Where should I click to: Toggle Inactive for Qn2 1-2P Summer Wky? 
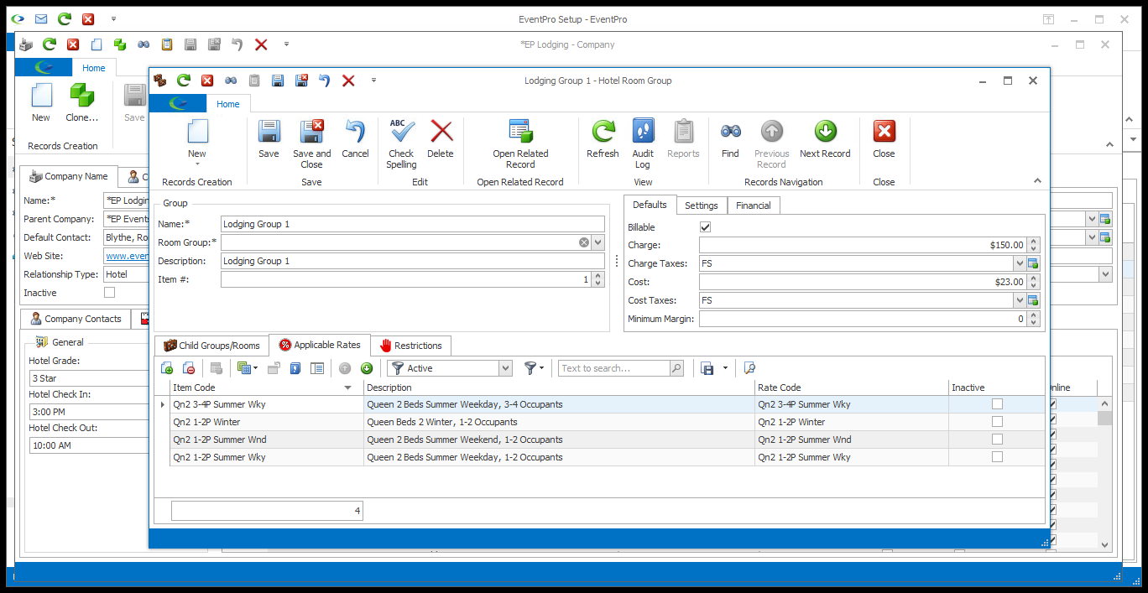pos(997,457)
